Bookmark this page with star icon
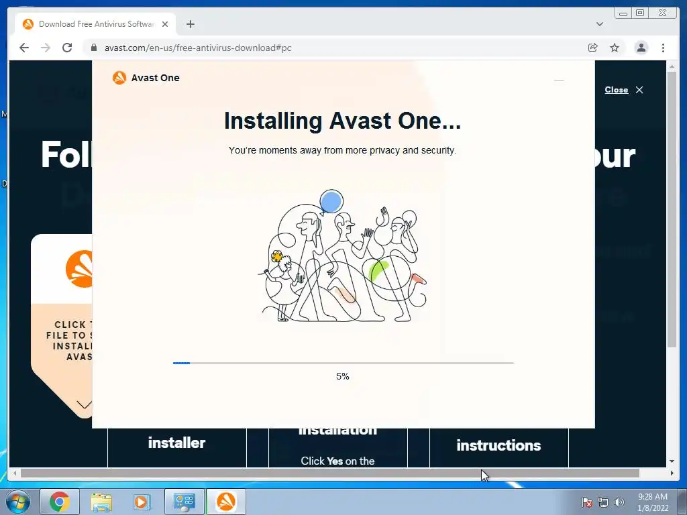This screenshot has height=515, width=687. tap(615, 48)
